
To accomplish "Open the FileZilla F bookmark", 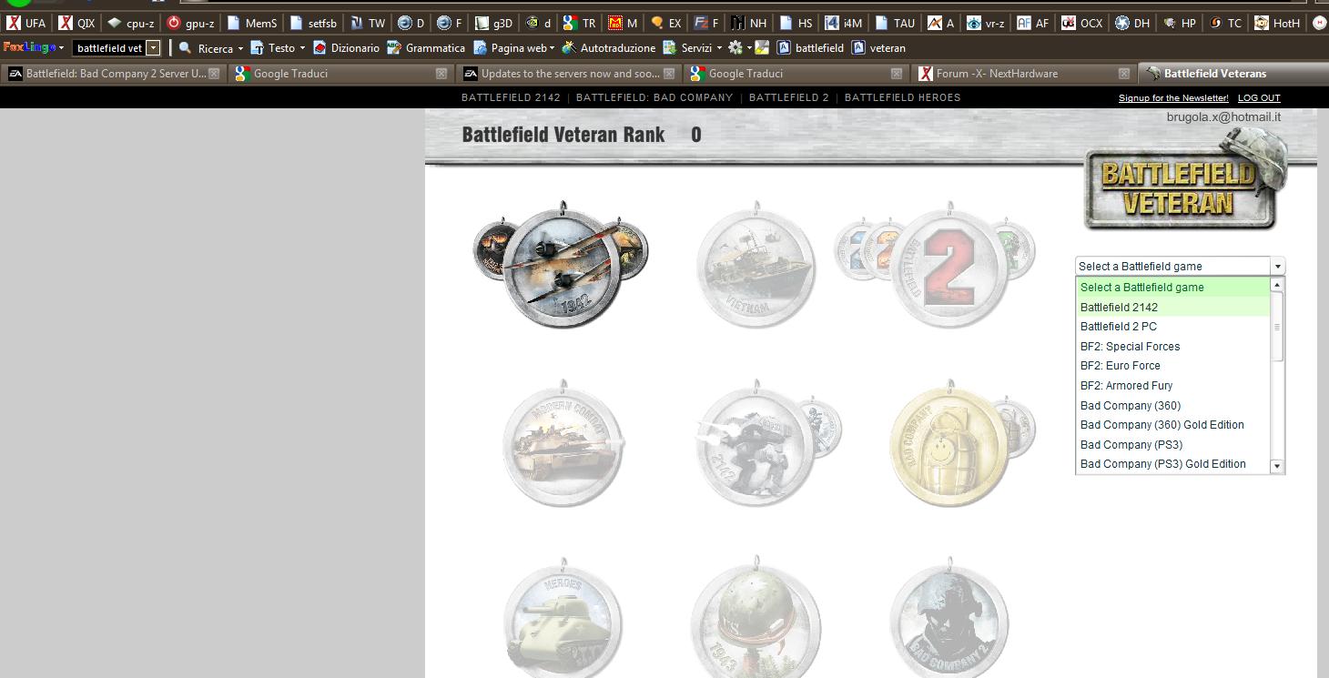I will [705, 23].
